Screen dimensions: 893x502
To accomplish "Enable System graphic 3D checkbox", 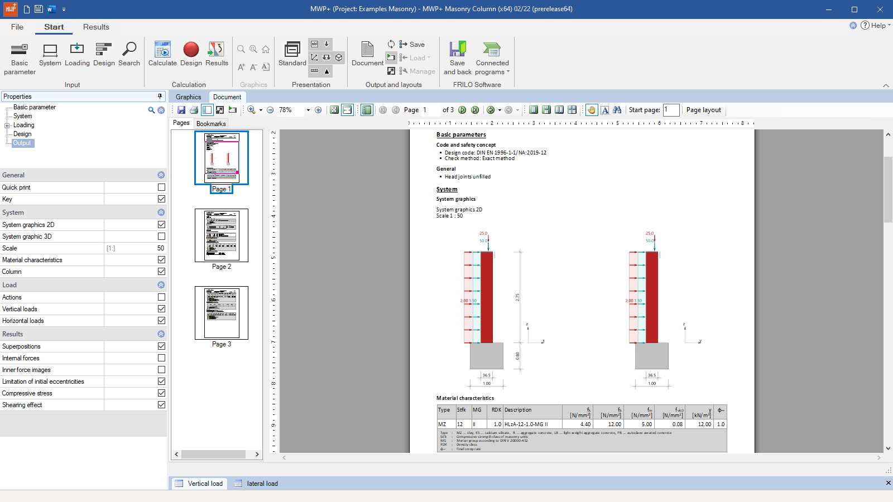I will point(161,236).
